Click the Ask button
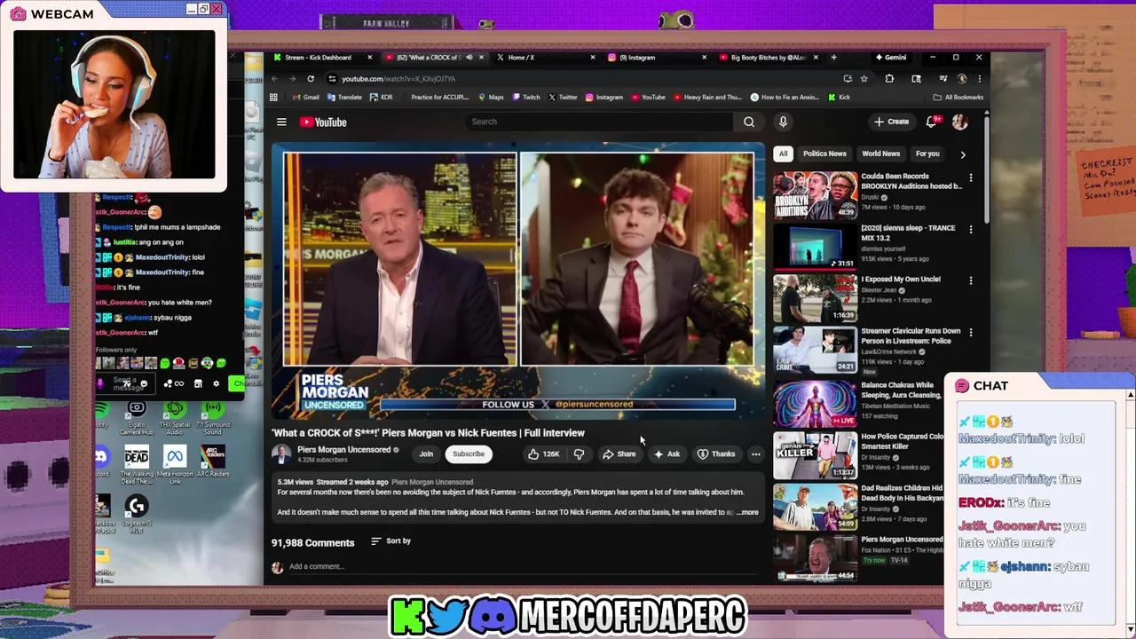 [667, 454]
